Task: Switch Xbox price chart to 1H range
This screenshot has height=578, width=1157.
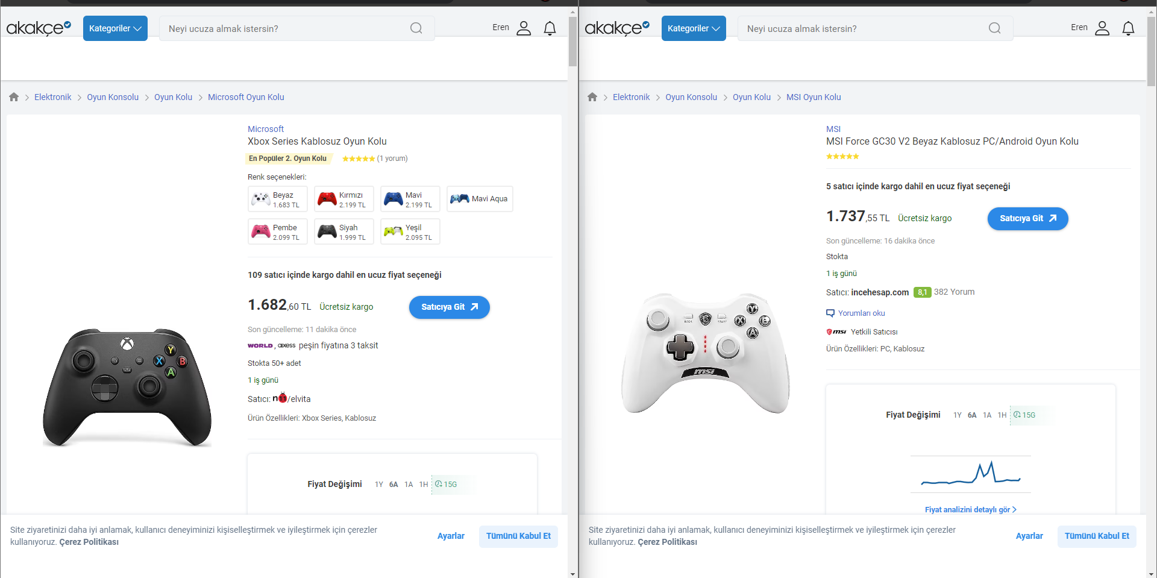Action: (x=424, y=485)
